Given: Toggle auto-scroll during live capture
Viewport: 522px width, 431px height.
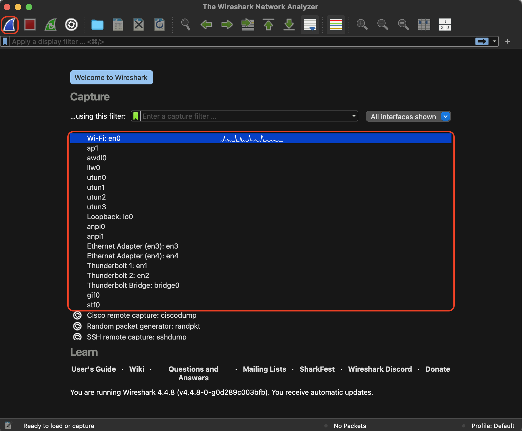Looking at the screenshot, I should 310,25.
